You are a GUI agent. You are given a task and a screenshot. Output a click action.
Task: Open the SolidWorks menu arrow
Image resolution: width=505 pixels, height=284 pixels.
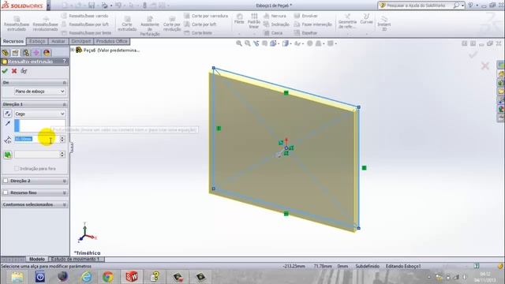pyautogui.click(x=48, y=6)
